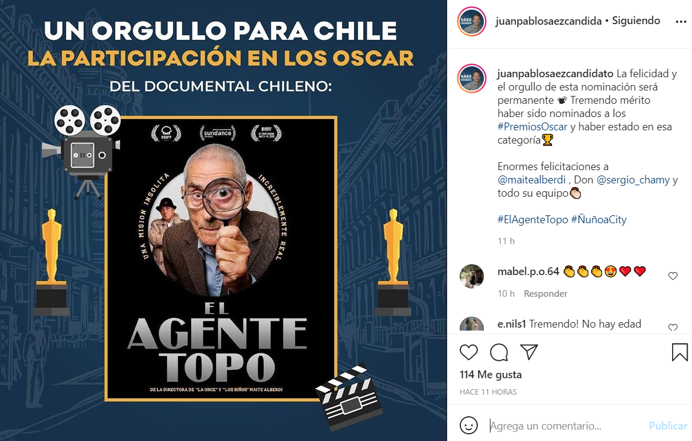Open the #PremiosOscar hashtag

pyautogui.click(x=532, y=127)
